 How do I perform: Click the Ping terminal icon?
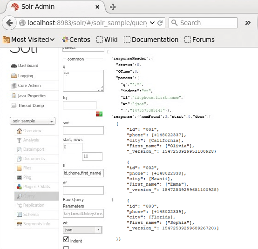pos(19,177)
